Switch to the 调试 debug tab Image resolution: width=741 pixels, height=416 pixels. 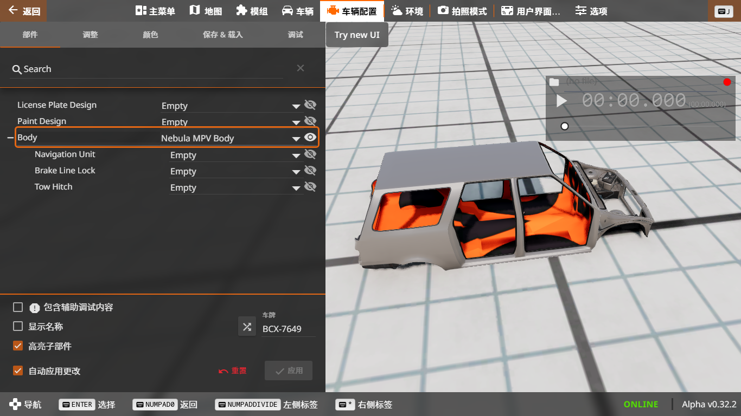[x=296, y=35]
